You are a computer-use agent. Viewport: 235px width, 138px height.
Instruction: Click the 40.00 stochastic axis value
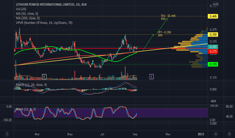[229, 116]
